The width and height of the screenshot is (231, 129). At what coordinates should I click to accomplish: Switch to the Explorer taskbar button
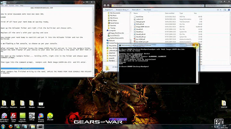click(x=33, y=126)
